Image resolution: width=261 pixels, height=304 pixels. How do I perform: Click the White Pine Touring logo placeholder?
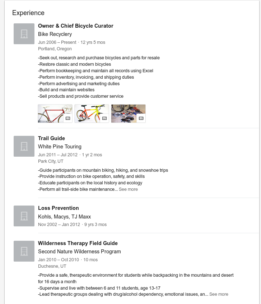24,146
